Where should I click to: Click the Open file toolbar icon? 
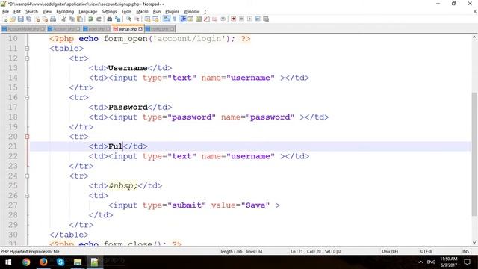[13, 19]
